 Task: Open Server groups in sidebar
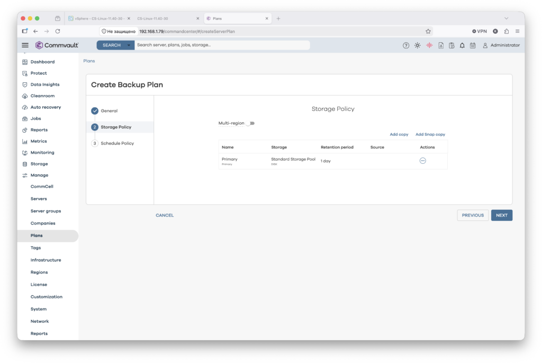click(x=46, y=211)
